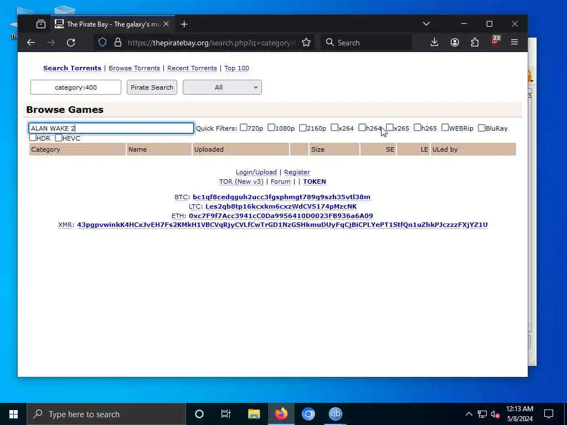Open Search Torrents link
The image size is (567, 425).
tap(73, 68)
